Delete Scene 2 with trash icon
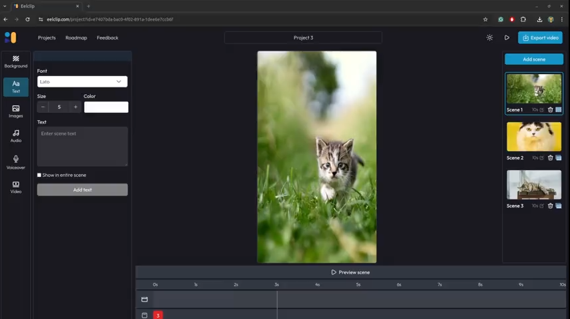This screenshot has height=319, width=570. tap(550, 158)
